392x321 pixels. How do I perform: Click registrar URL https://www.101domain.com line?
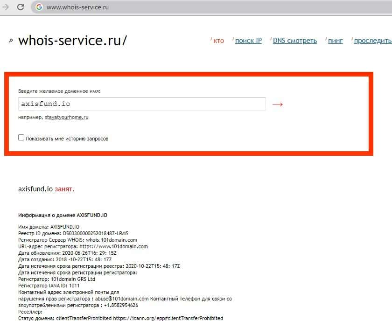point(83,246)
